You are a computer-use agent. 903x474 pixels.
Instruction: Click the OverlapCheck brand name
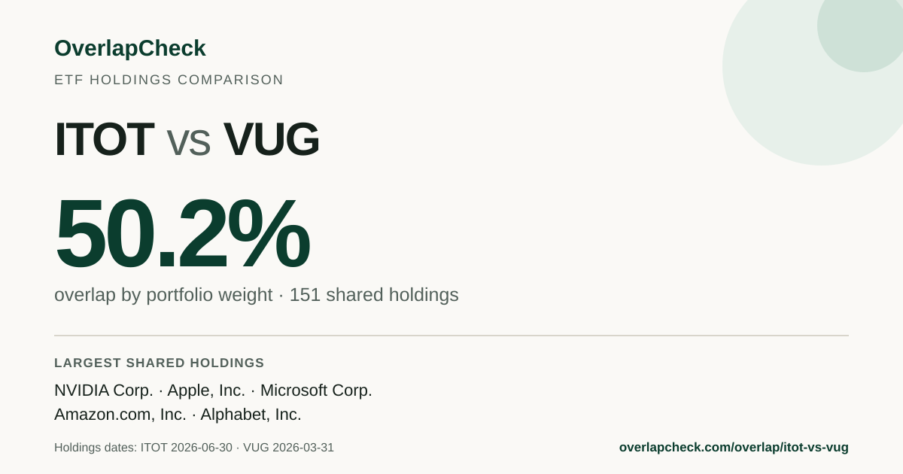[129, 48]
